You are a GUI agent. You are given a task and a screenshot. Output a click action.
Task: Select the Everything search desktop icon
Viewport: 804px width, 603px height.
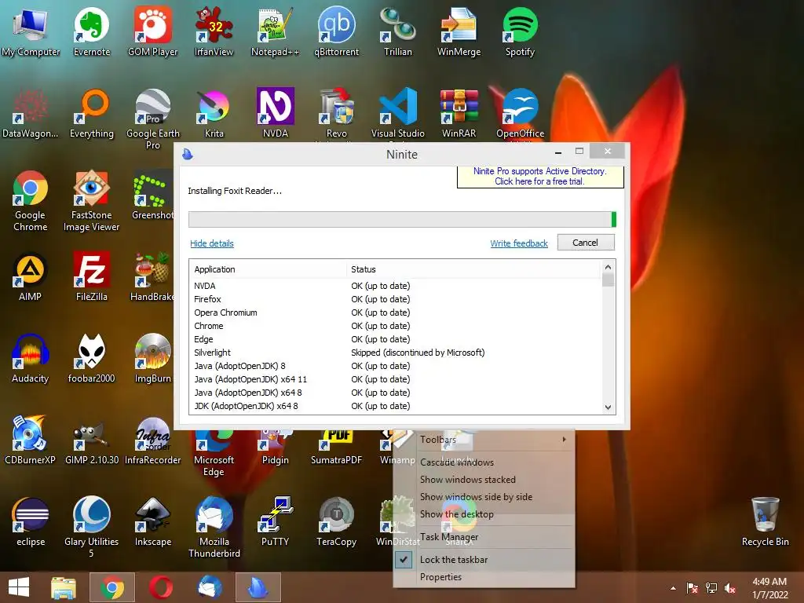pos(92,113)
